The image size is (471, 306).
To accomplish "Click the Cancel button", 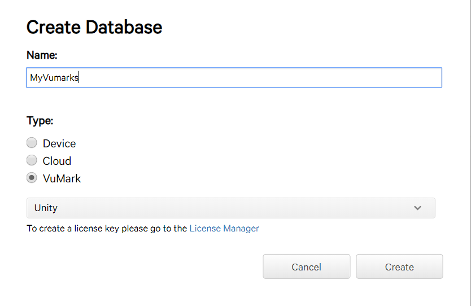I will pos(307,266).
